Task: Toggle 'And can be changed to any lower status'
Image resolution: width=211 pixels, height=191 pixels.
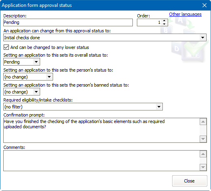Action: (x=6, y=47)
